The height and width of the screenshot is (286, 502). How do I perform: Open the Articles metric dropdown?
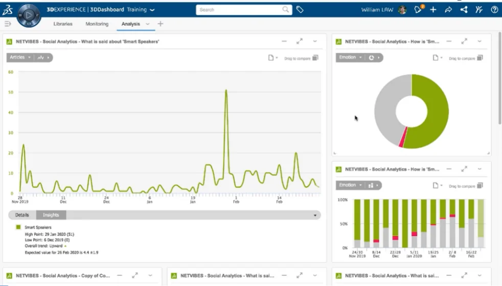pyautogui.click(x=20, y=58)
